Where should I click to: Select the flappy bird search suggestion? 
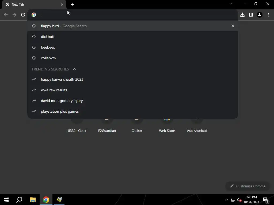(x=133, y=26)
